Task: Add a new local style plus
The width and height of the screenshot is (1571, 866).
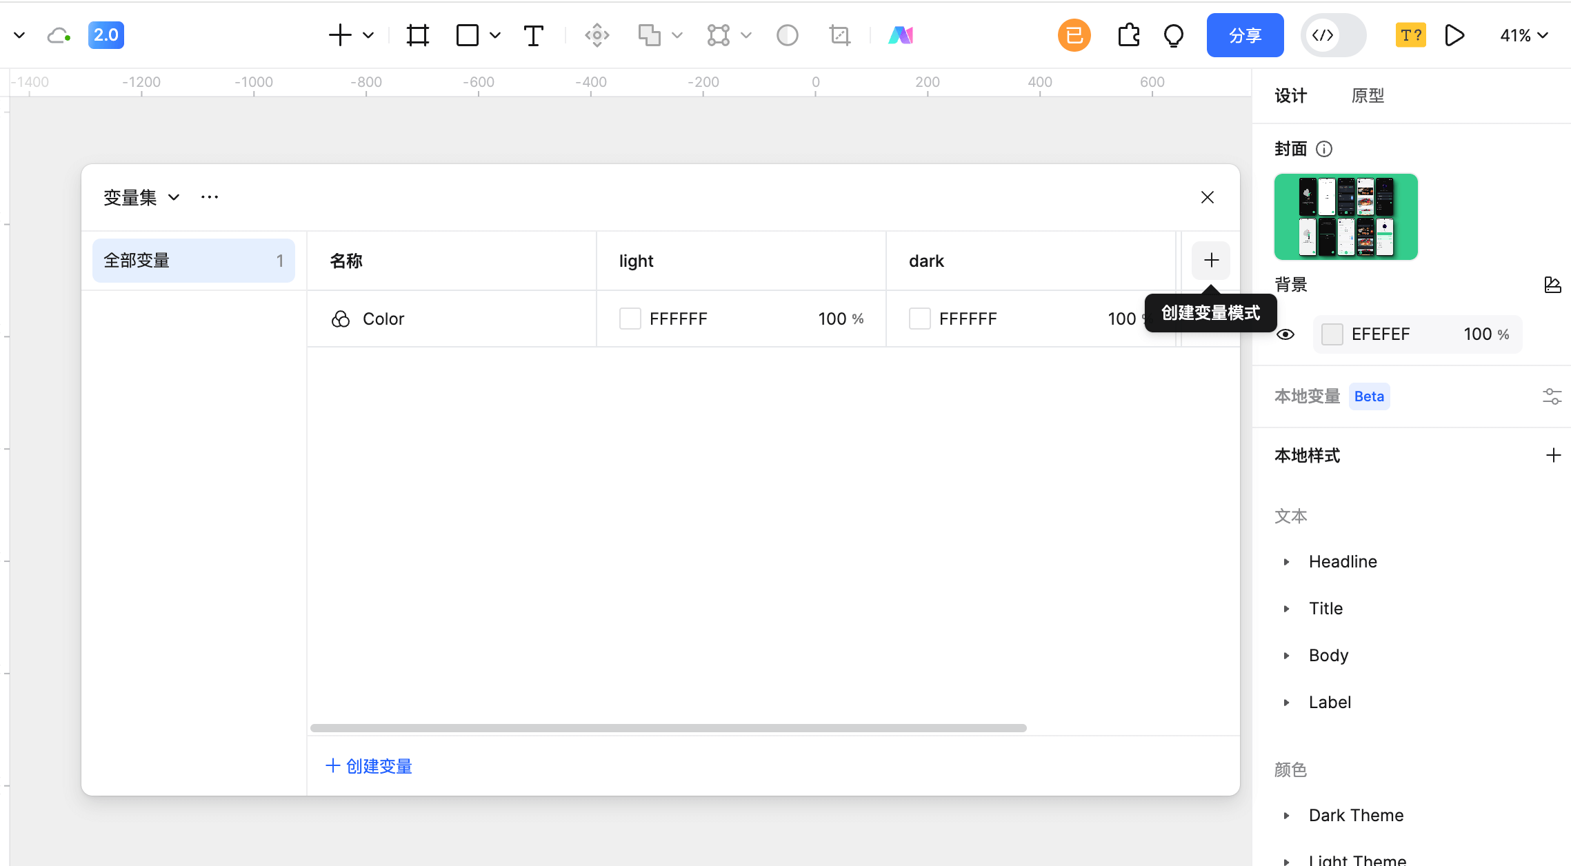Action: tap(1554, 455)
